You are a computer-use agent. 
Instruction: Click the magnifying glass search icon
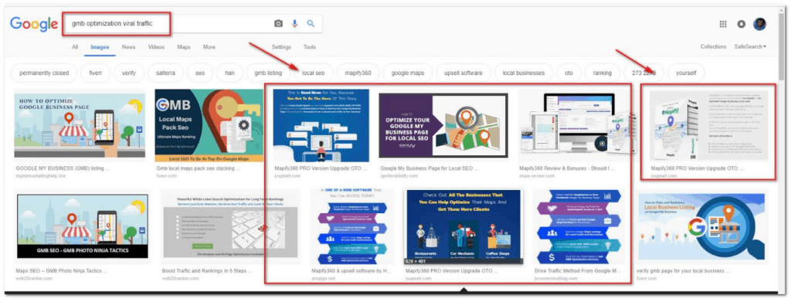tap(311, 24)
